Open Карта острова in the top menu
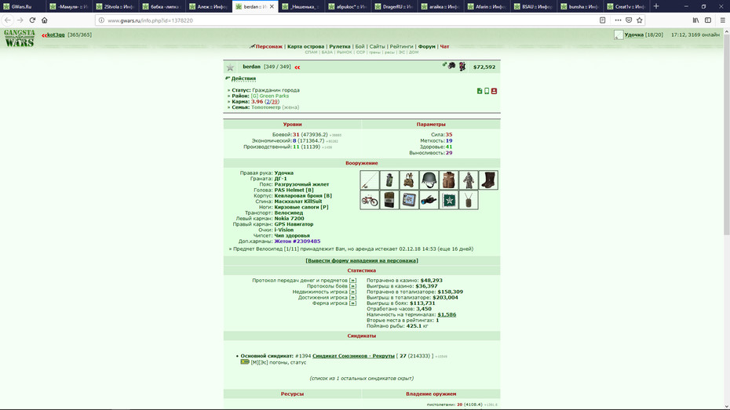Screen dimensions: 730x410 pos(305,46)
